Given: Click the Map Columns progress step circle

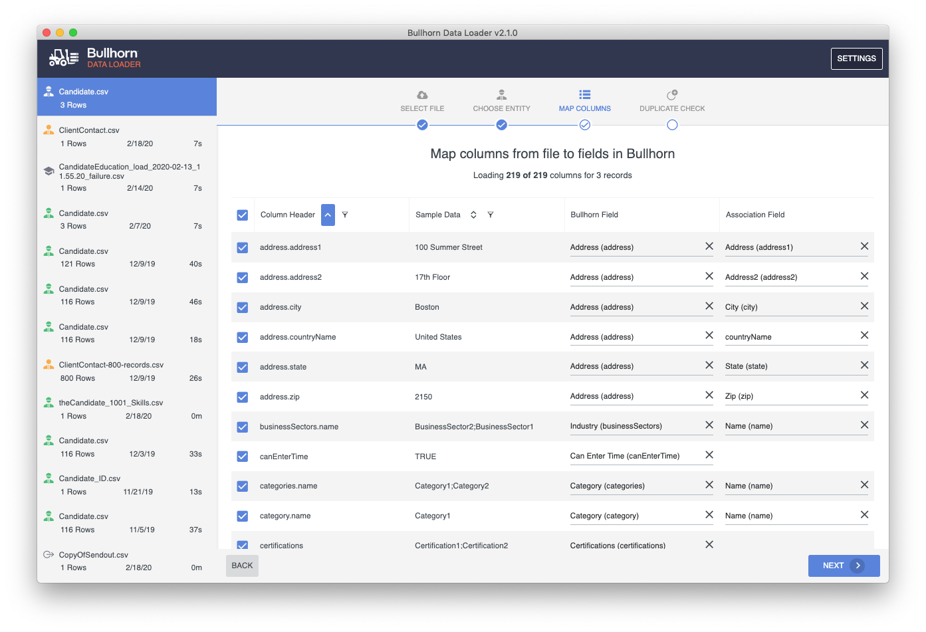Looking at the screenshot, I should [x=585, y=125].
